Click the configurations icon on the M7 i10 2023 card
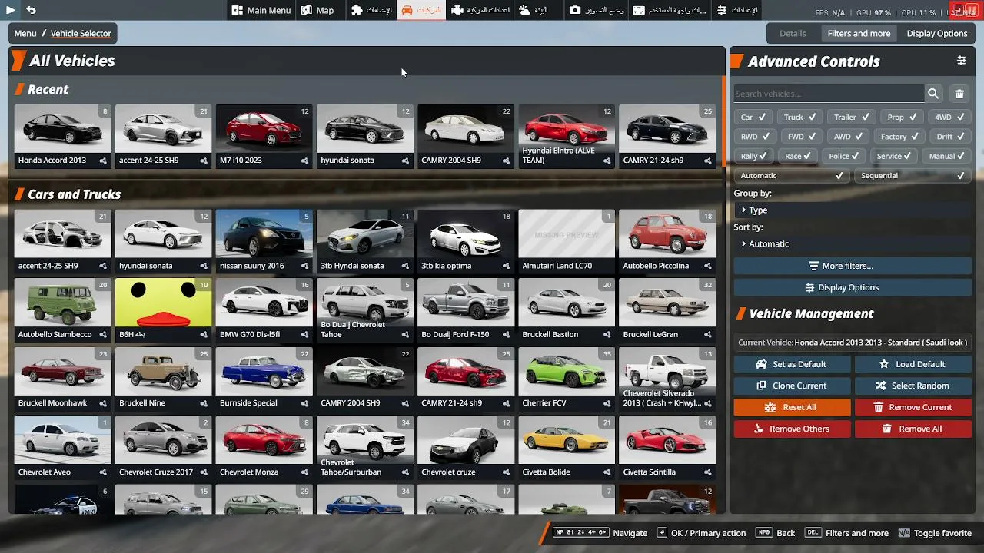 click(x=304, y=161)
